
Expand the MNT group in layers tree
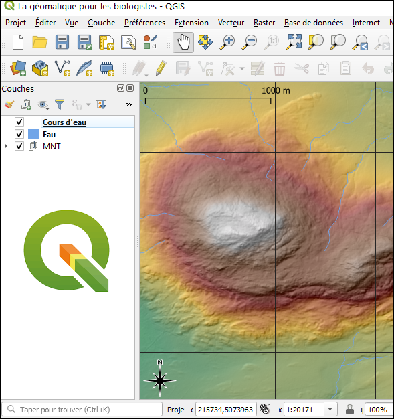click(6, 146)
